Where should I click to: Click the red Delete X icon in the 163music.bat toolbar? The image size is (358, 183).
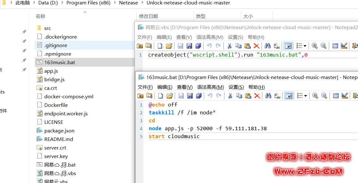pos(257,96)
